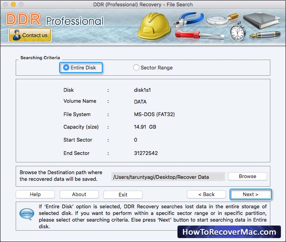The height and width of the screenshot is (242, 286).
Task: Click the Capacity (size) label
Action: [81, 127]
